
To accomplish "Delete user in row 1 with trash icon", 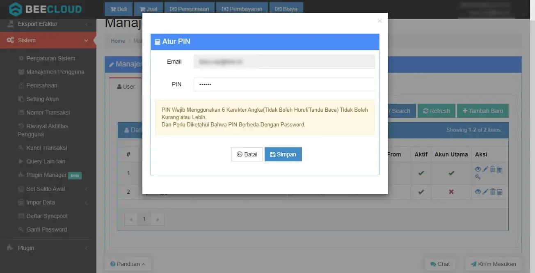I will coord(492,169).
